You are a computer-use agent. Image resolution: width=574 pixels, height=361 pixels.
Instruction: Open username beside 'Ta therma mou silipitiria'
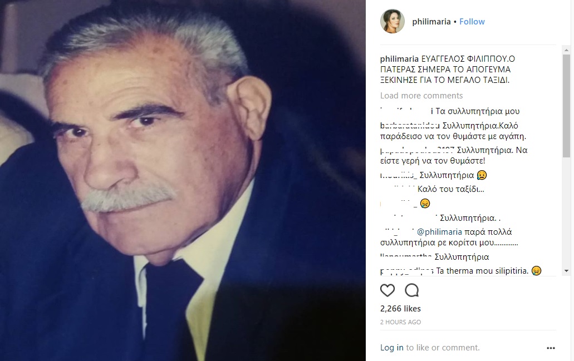[x=407, y=271]
